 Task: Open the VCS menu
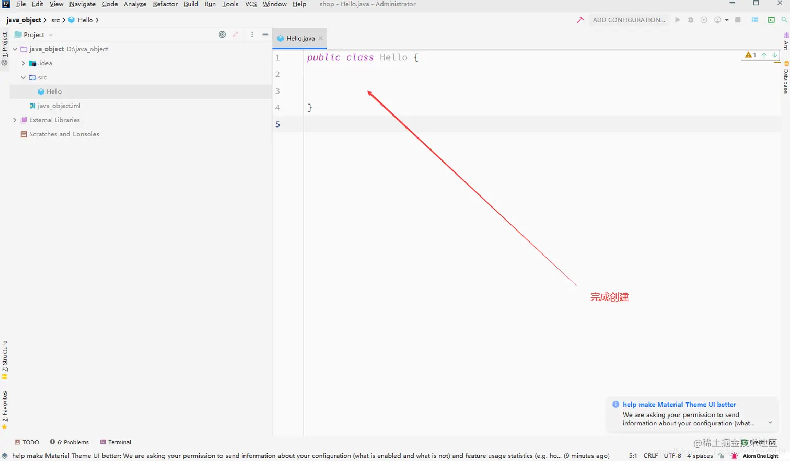(x=251, y=4)
